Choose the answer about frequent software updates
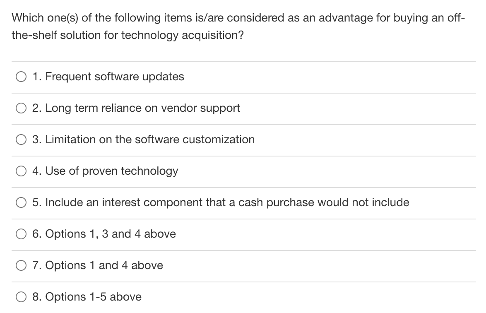 (x=108, y=76)
